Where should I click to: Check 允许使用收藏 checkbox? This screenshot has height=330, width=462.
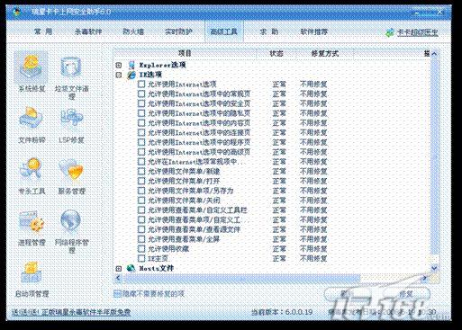141,249
